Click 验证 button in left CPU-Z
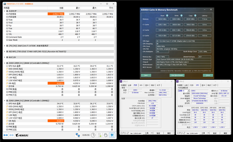Screen dimensions: 233x142 (x=158, y=133)
